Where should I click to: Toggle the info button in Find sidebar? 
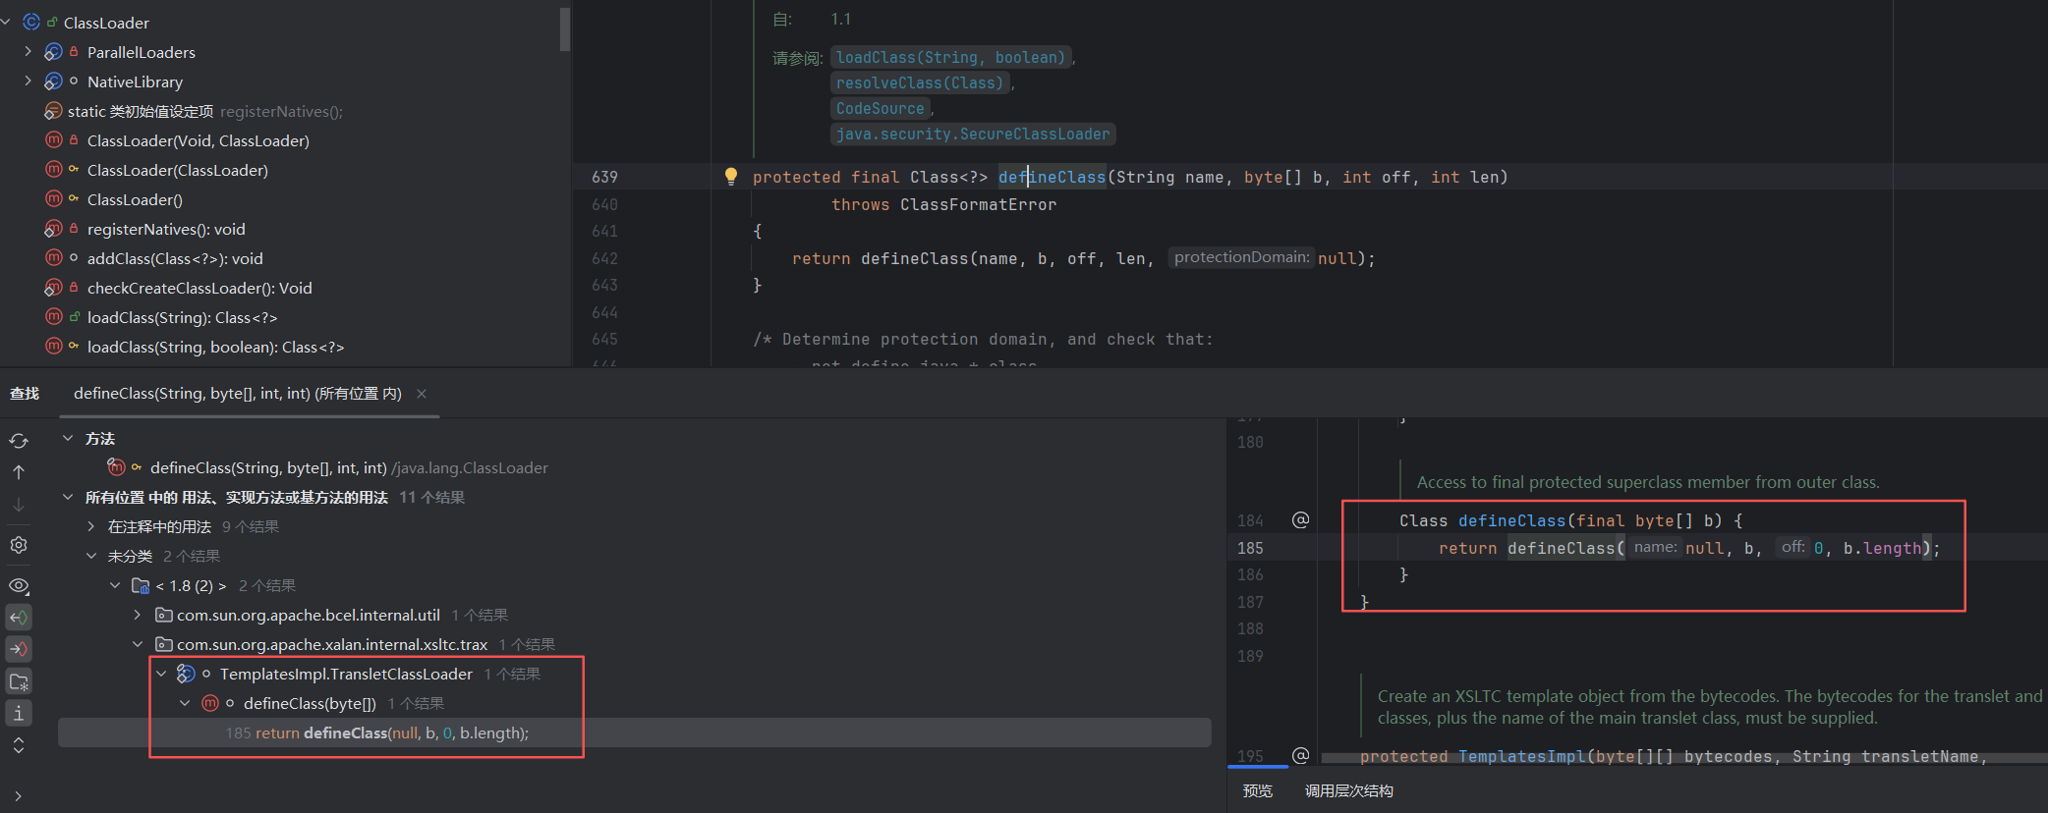point(19,714)
